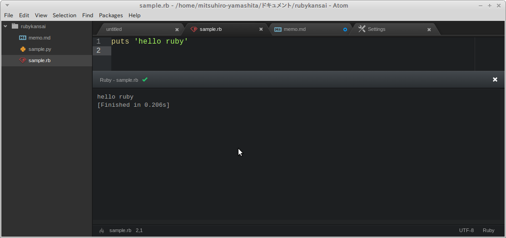This screenshot has height=238, width=506.
Task: Click the modified dot on memo.md tab
Action: [345, 30]
